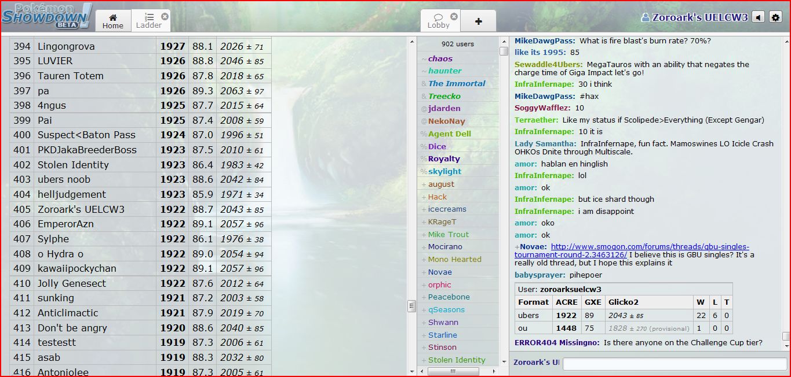Close the Lobby chat tab
The height and width of the screenshot is (377, 791).
[x=454, y=17]
